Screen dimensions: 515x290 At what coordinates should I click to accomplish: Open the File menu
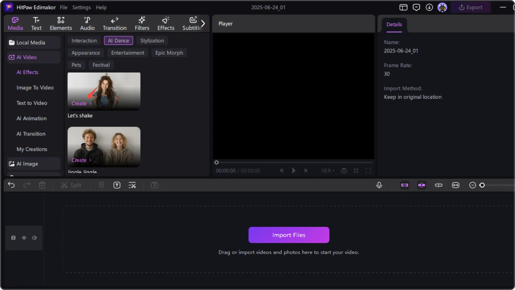pos(64,7)
